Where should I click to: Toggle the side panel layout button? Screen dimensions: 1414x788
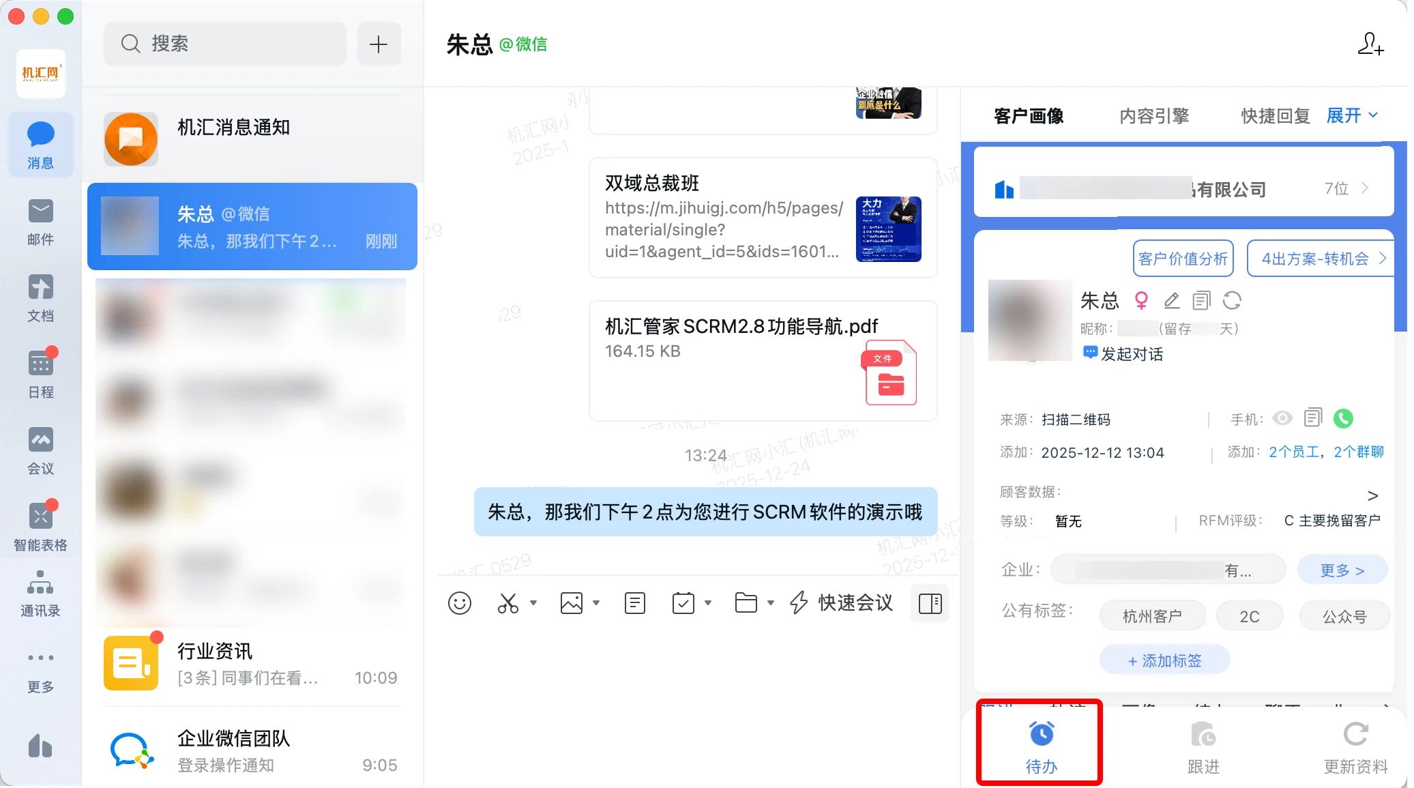click(x=930, y=603)
